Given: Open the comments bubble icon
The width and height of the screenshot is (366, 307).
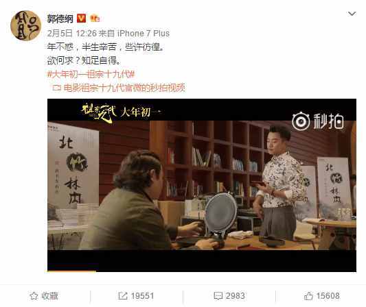Looking at the screenshot, I should coord(218,296).
